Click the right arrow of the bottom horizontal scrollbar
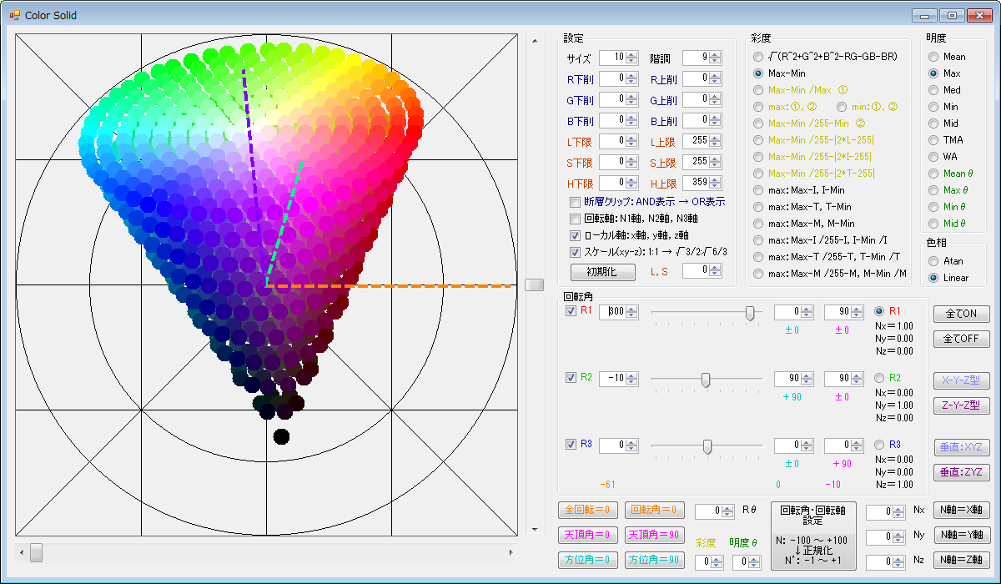This screenshot has height=584, width=1001. pos(511,552)
